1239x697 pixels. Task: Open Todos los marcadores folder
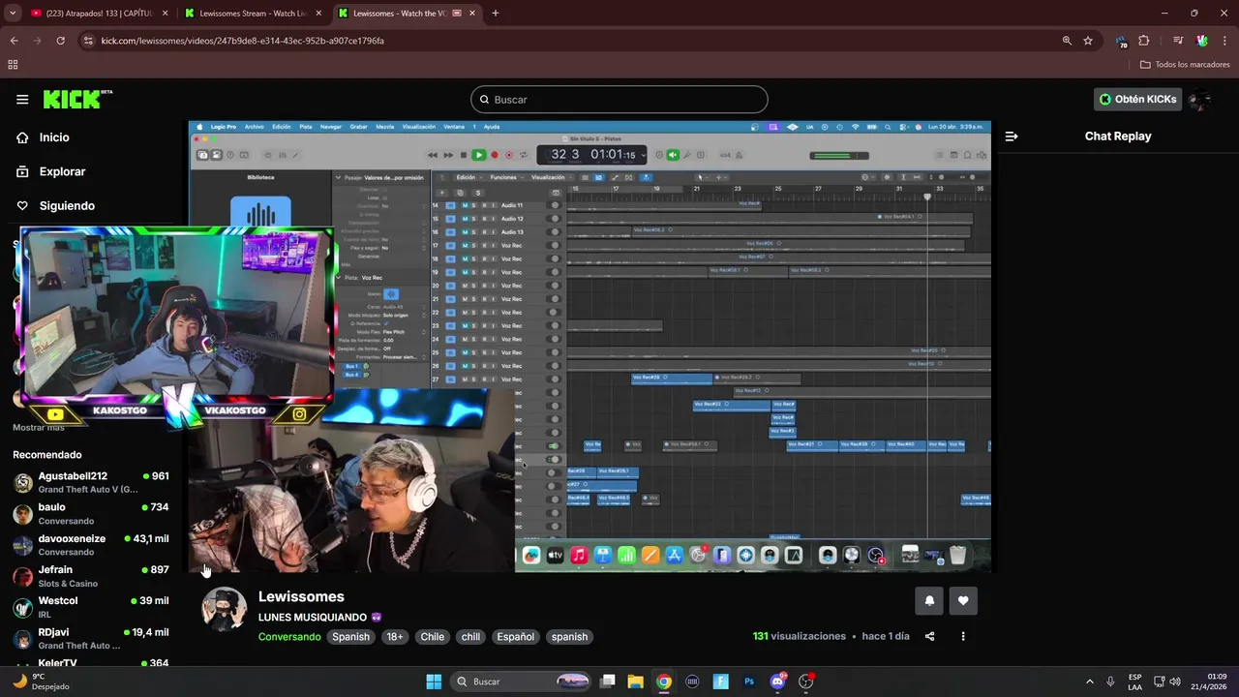coord(1185,65)
